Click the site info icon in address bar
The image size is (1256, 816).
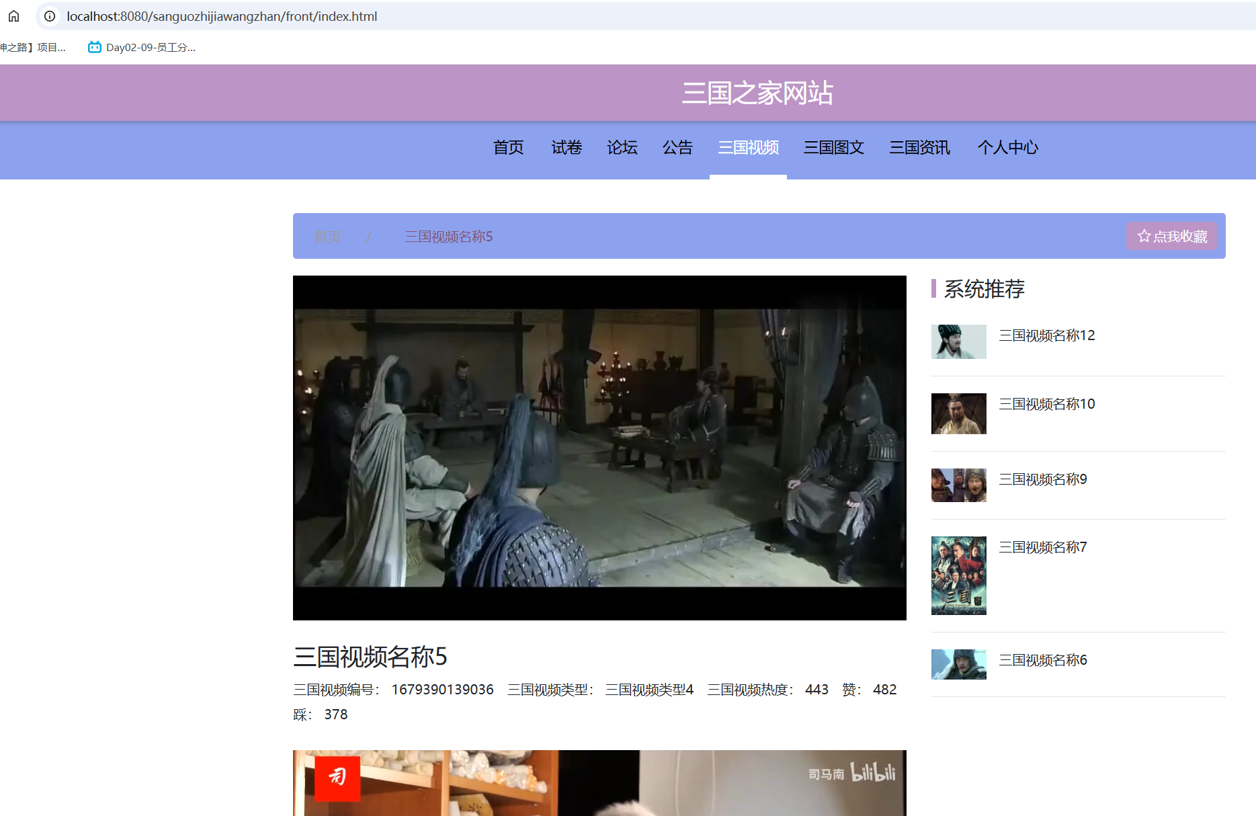(50, 16)
